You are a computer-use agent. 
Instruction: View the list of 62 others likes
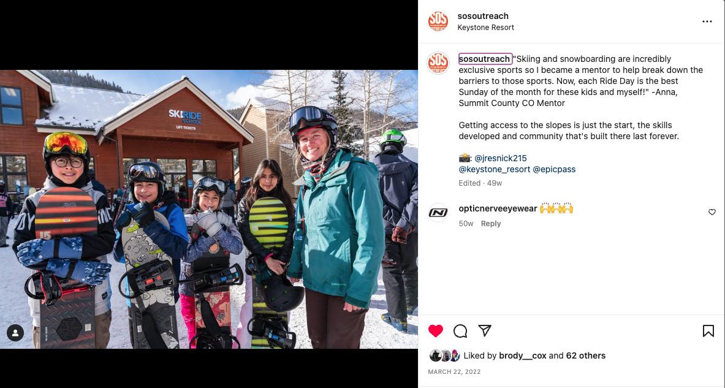pos(585,356)
